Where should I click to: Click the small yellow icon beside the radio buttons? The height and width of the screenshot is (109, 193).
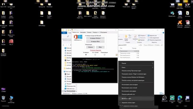click(x=116, y=55)
